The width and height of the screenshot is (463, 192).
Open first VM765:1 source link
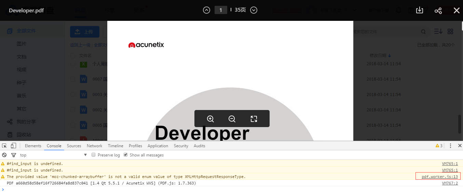pyautogui.click(x=450, y=164)
